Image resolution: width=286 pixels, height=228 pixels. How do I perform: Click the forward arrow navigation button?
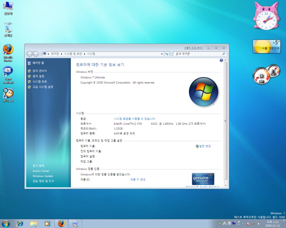pos(36,54)
